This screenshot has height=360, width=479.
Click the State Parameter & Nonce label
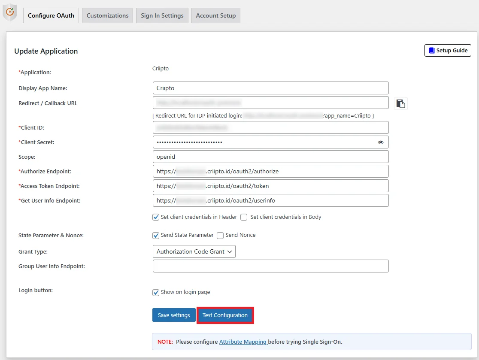[x=51, y=236]
